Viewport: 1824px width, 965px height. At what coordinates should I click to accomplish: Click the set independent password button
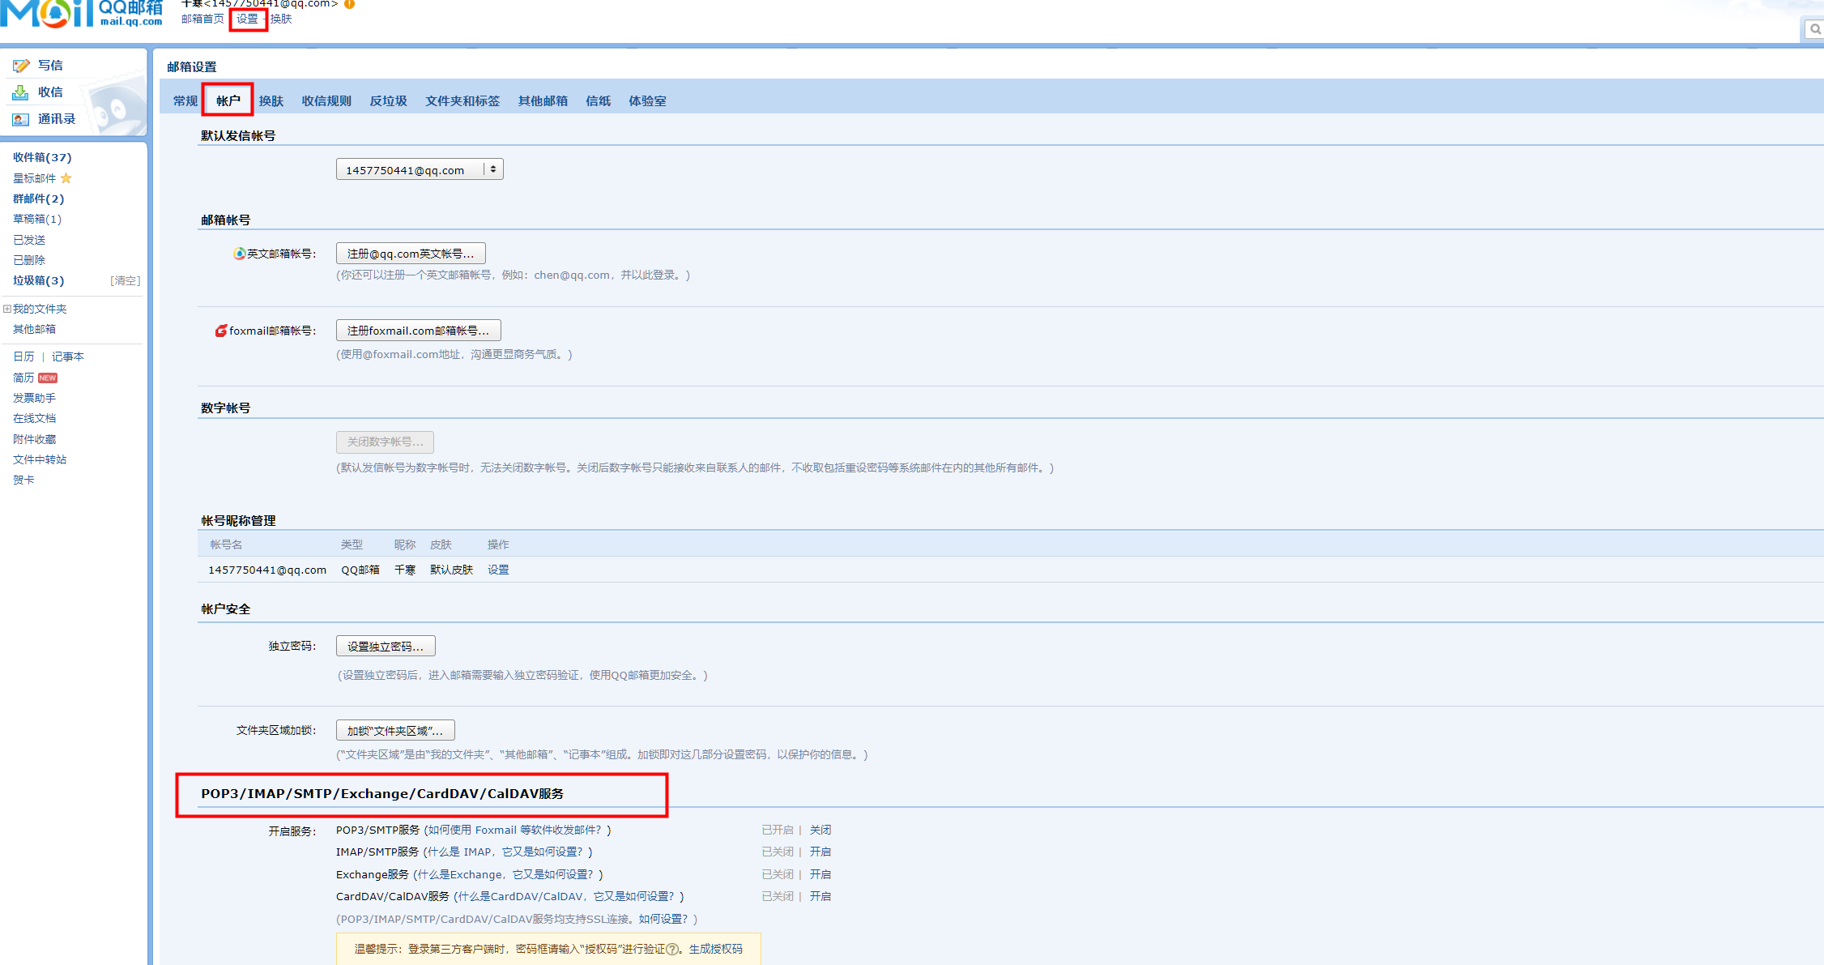[386, 647]
